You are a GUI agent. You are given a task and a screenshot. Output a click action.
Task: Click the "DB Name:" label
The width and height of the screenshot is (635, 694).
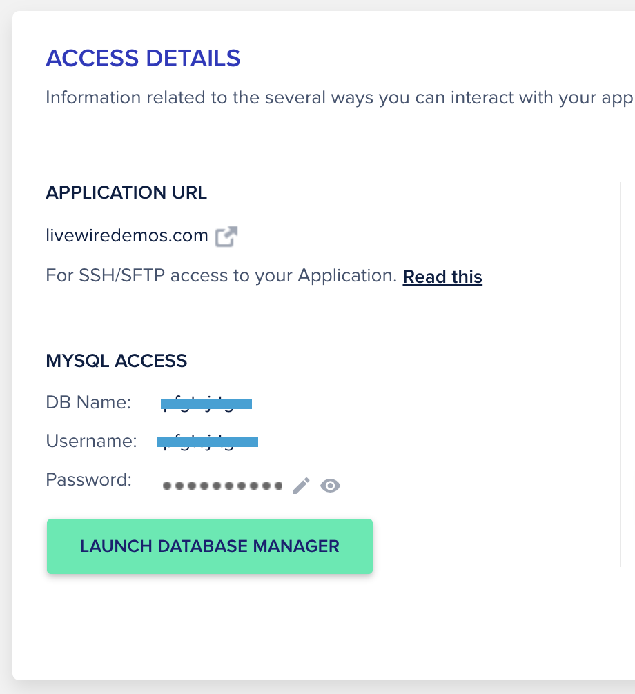88,403
